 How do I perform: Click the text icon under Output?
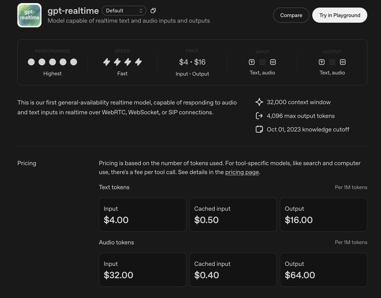pos(322,62)
